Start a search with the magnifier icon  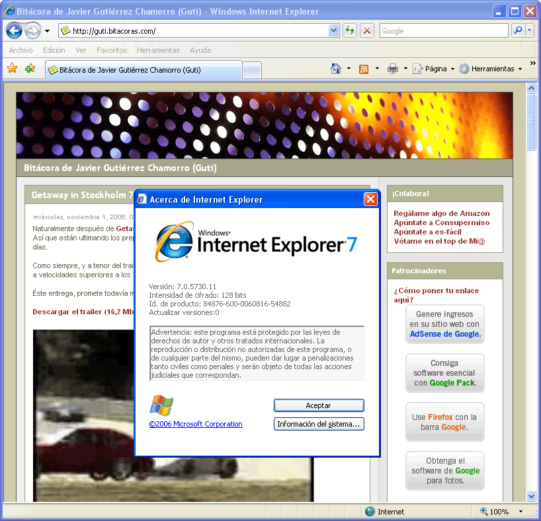[x=517, y=30]
